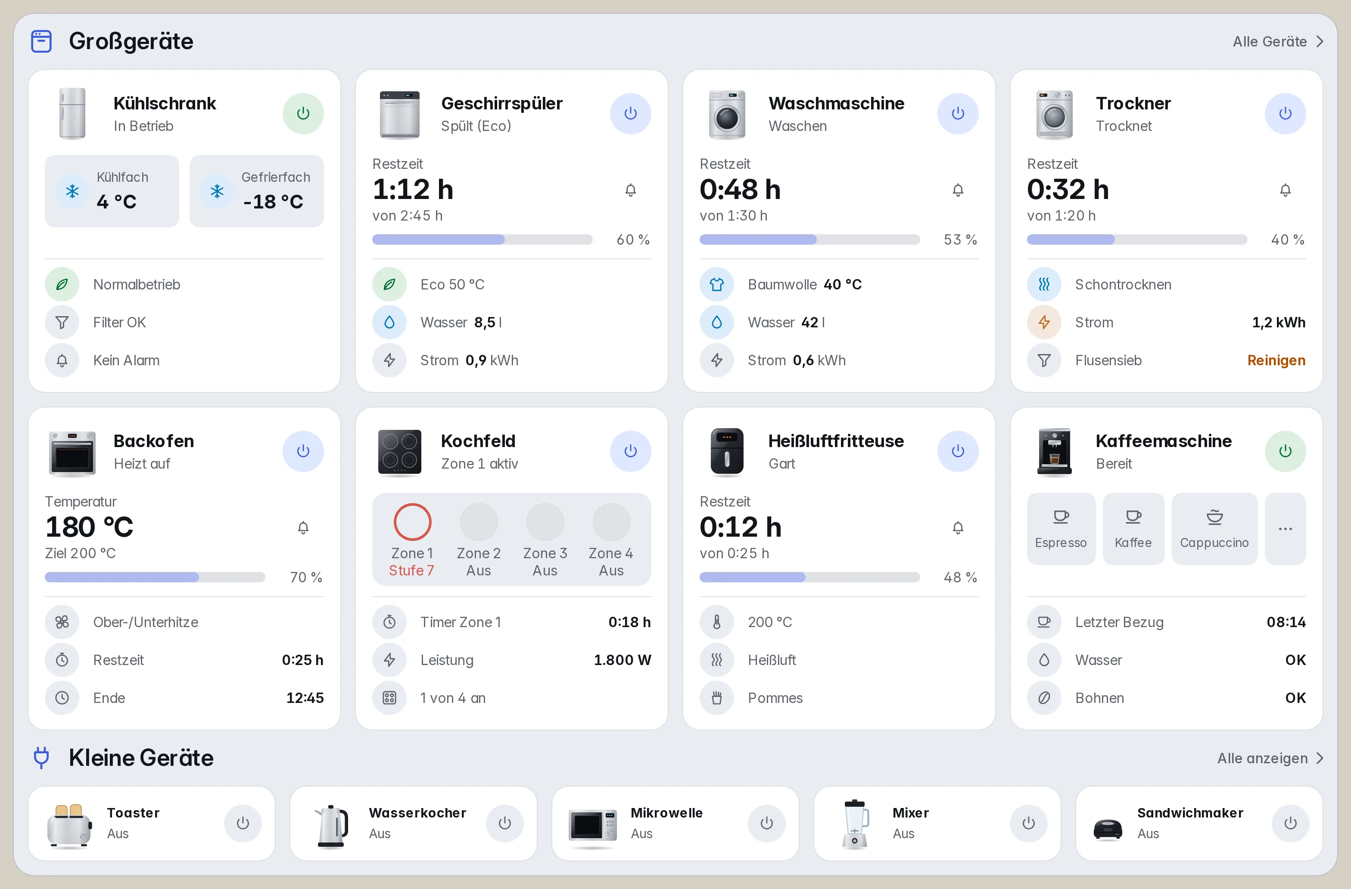Click the Backofen Ende clock icon

click(x=62, y=698)
